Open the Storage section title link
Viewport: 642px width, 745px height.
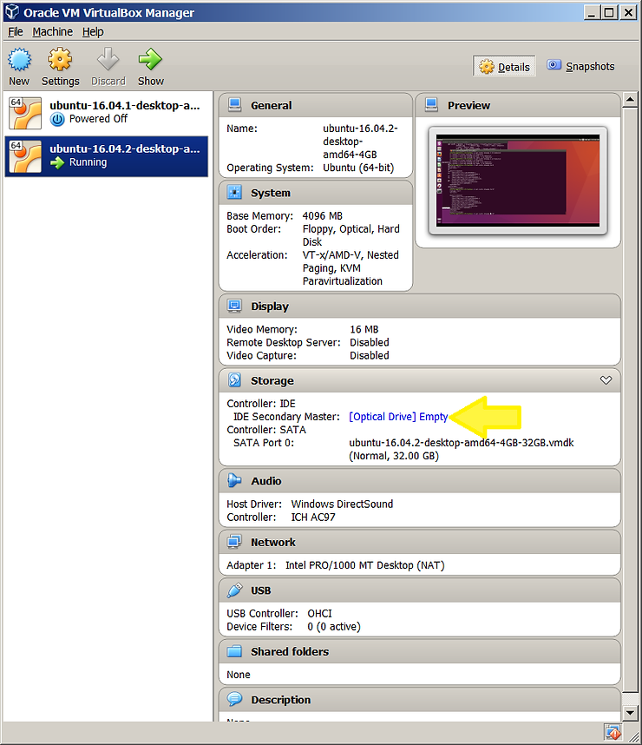272,380
